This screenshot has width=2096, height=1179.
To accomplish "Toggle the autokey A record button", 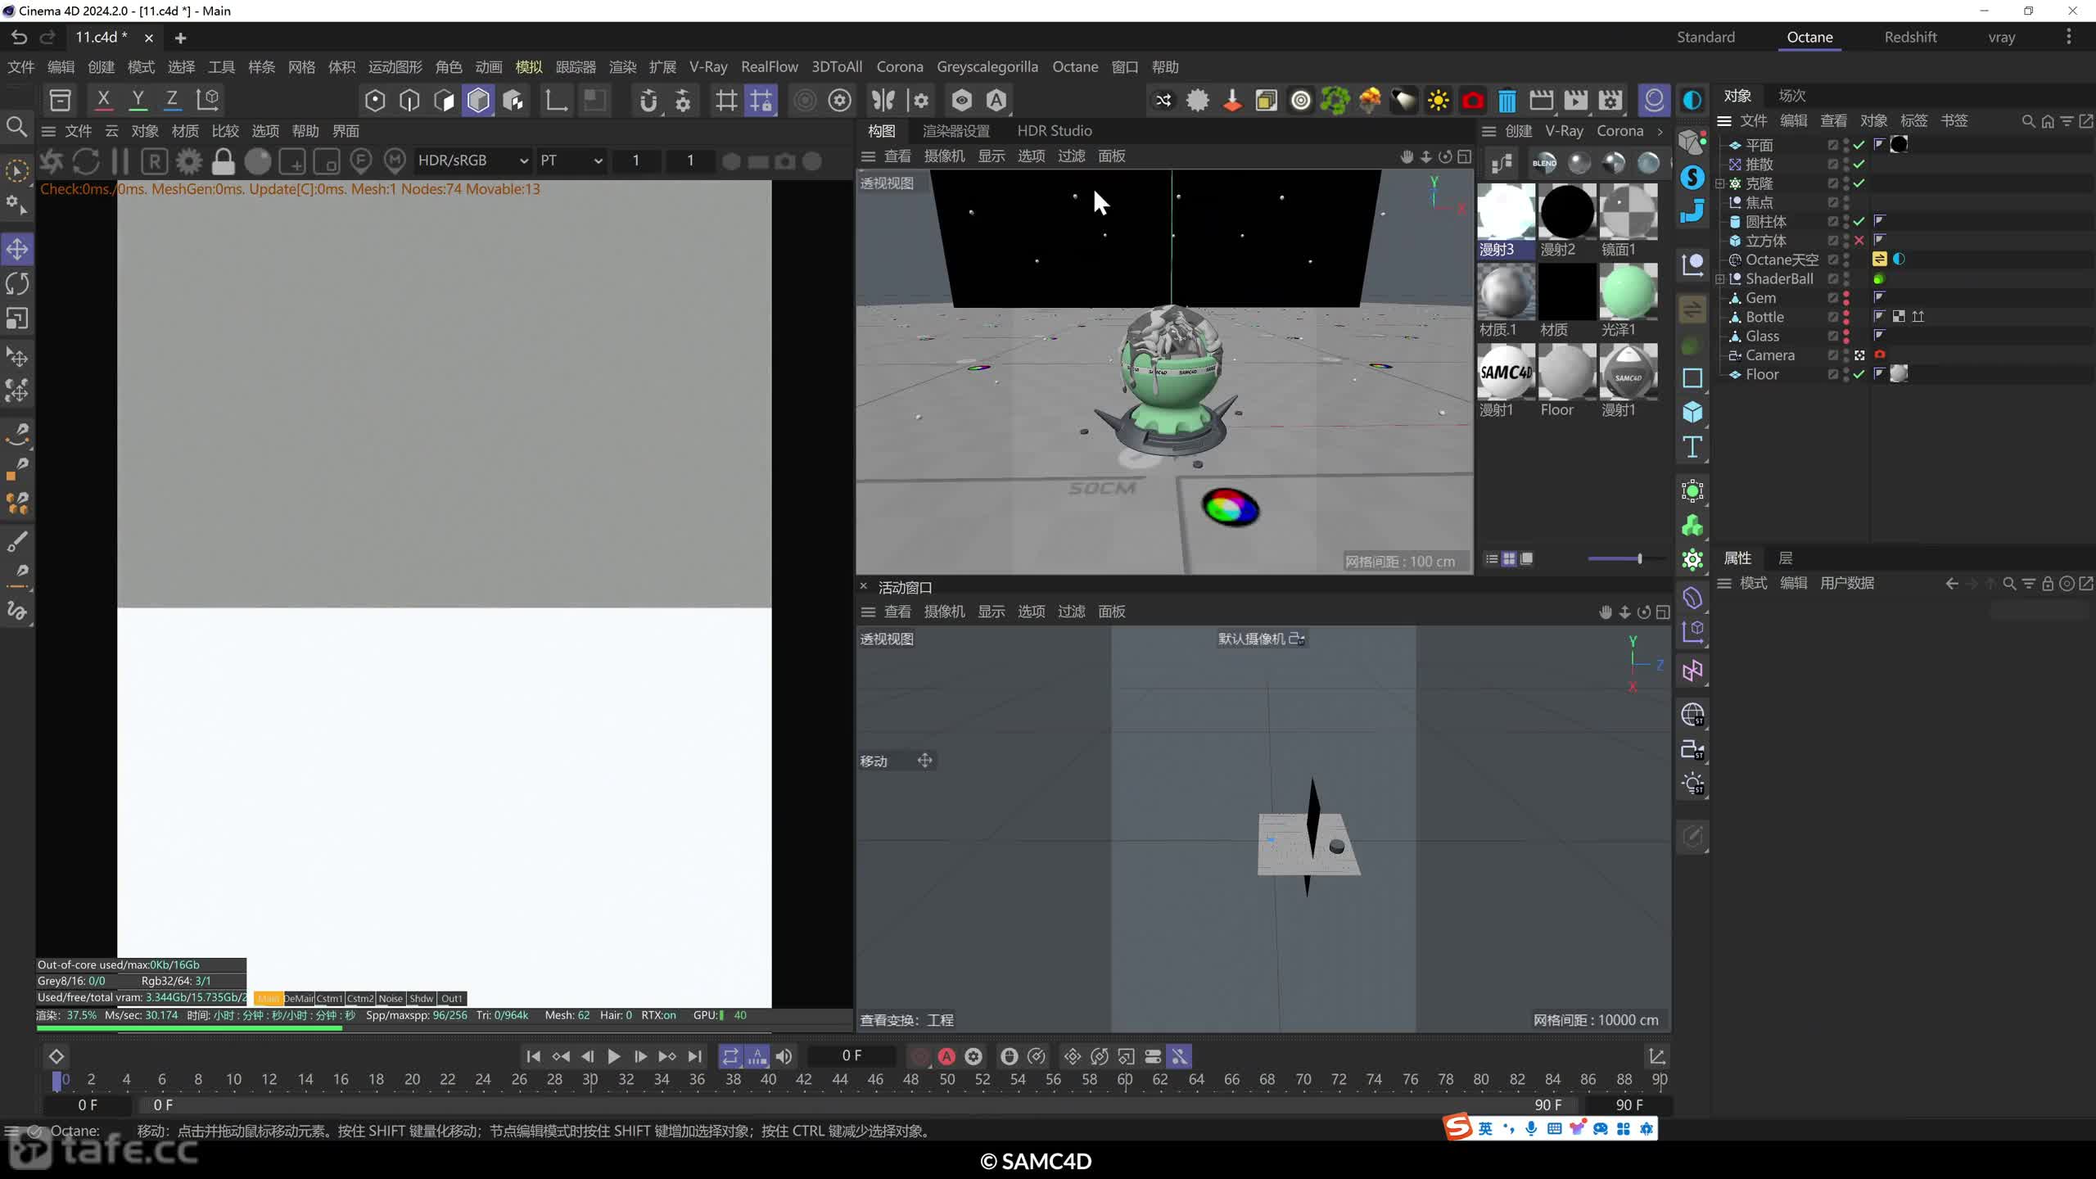I will pos(946,1056).
